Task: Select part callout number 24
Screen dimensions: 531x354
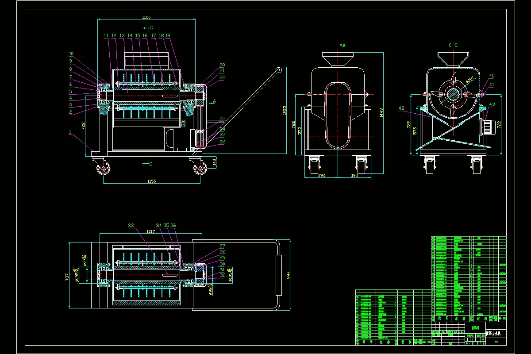Action: pos(222,129)
